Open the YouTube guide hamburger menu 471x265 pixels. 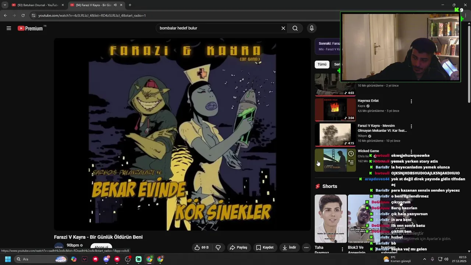point(9,28)
